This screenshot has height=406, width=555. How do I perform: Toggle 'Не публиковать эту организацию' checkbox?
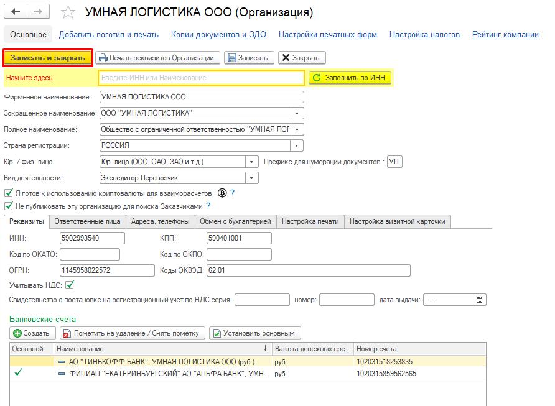9,206
